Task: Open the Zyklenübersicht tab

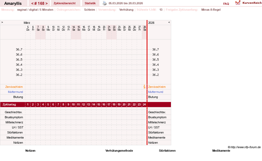Action: [x=64, y=3]
